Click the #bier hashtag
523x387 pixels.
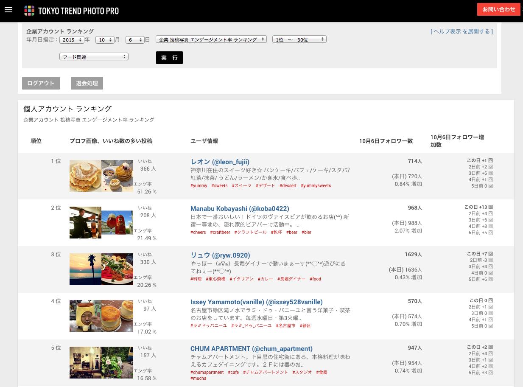click(306, 233)
